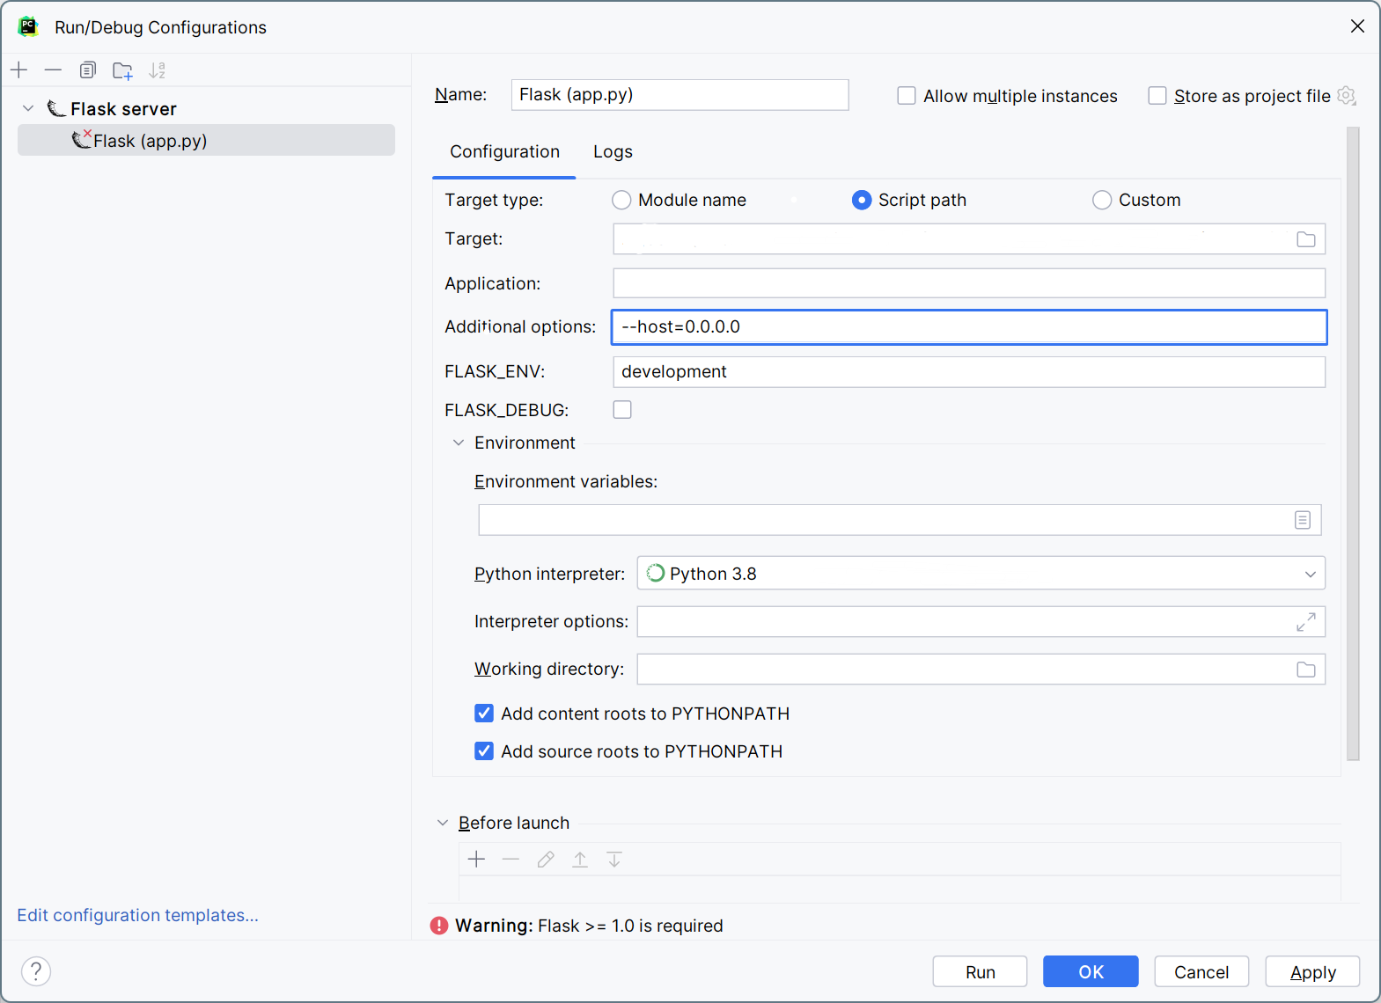The width and height of the screenshot is (1381, 1003).
Task: Click the Save to new folder icon
Action: tap(122, 70)
